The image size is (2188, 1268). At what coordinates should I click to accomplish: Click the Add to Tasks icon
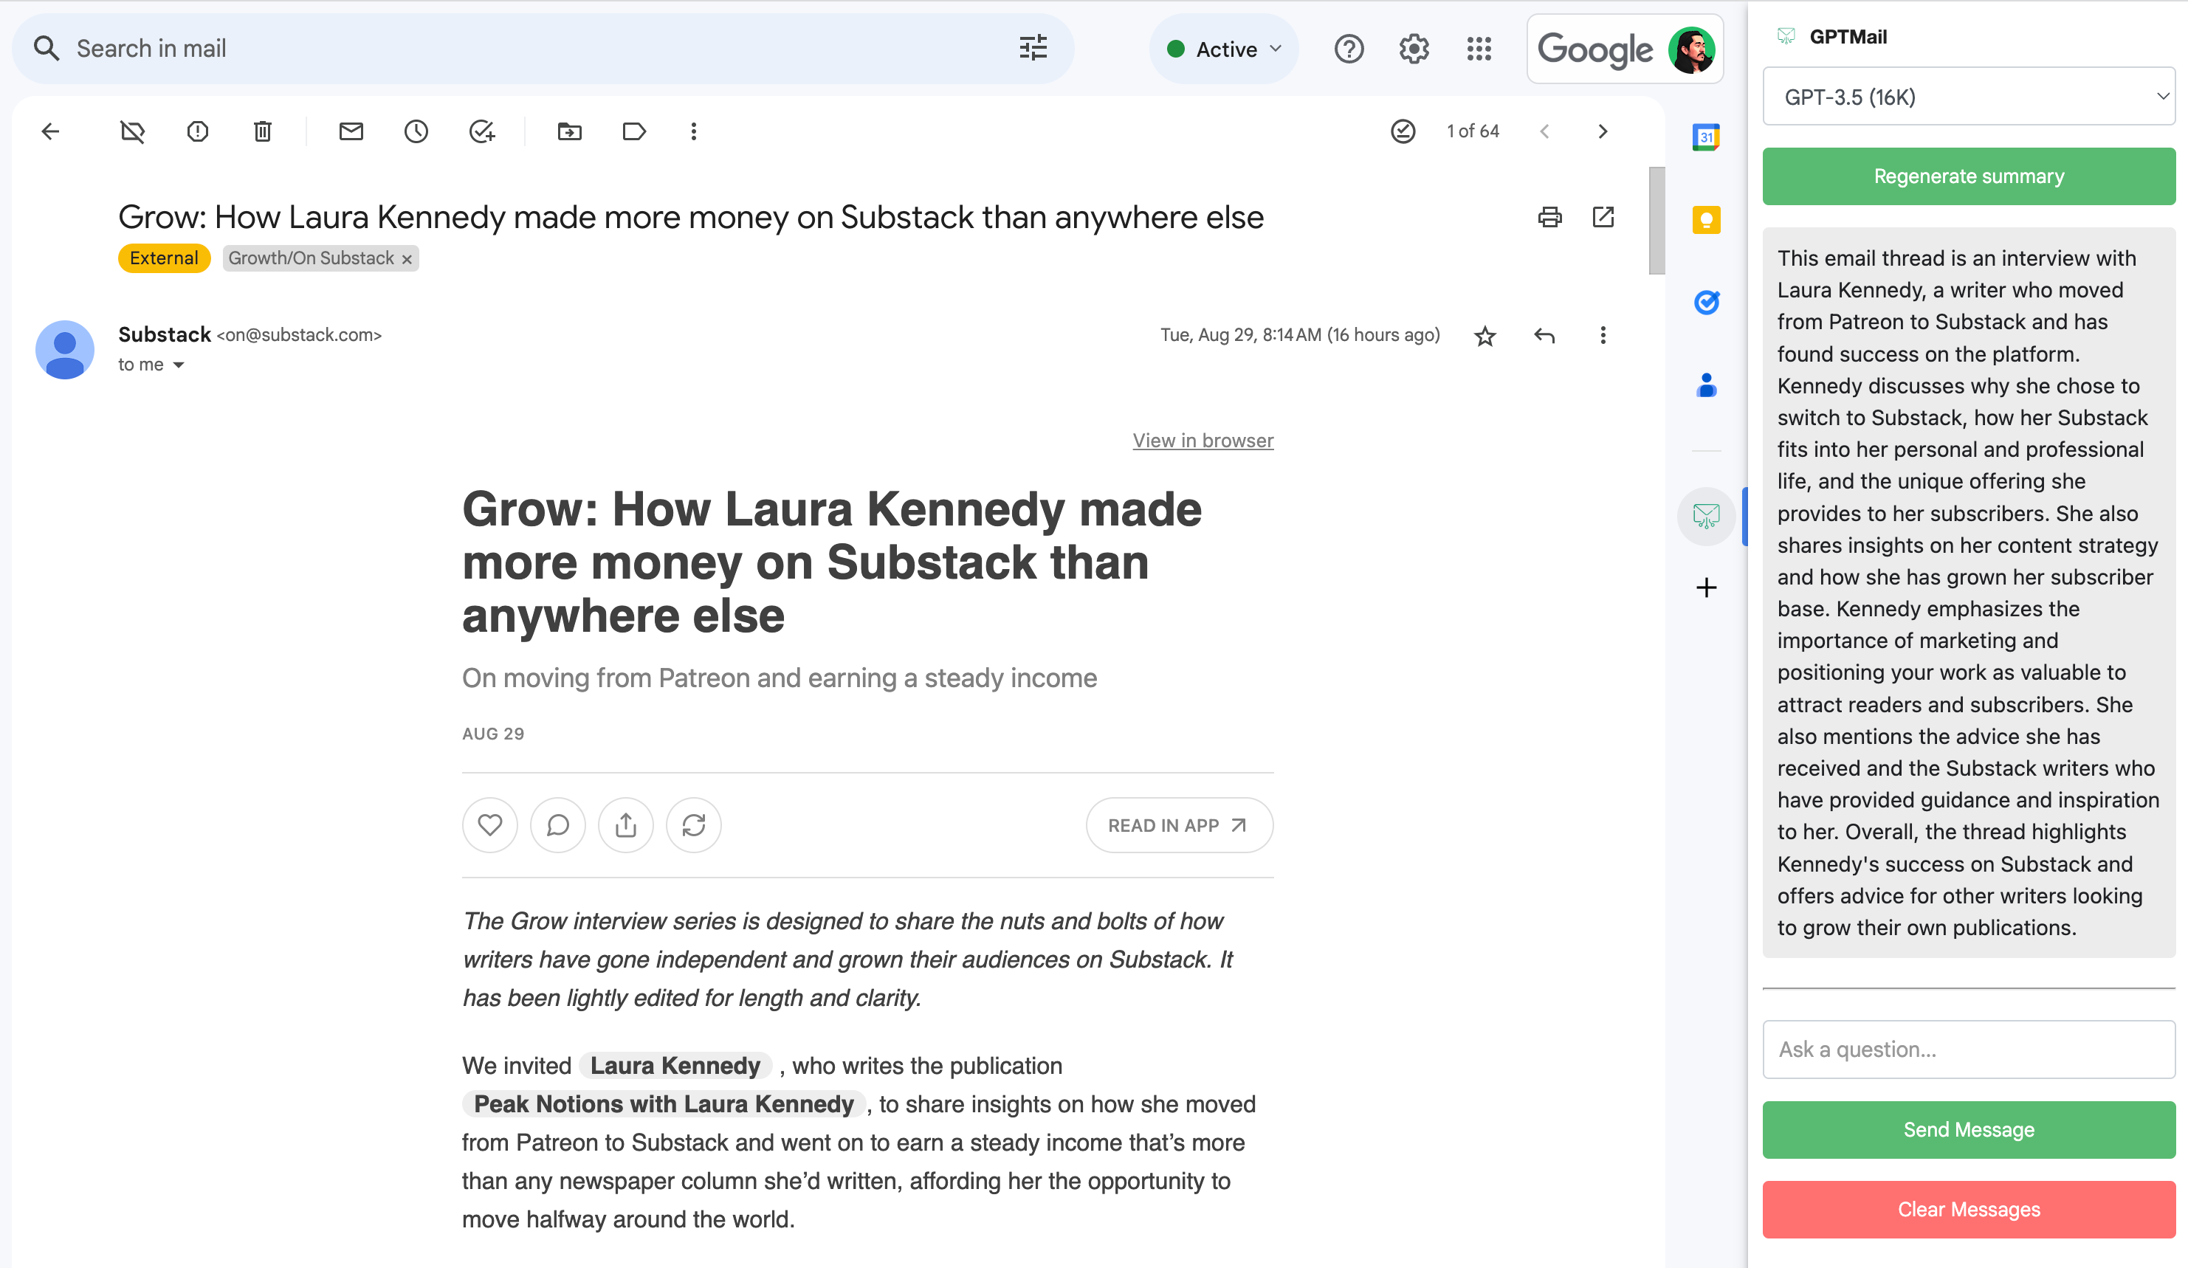481,131
